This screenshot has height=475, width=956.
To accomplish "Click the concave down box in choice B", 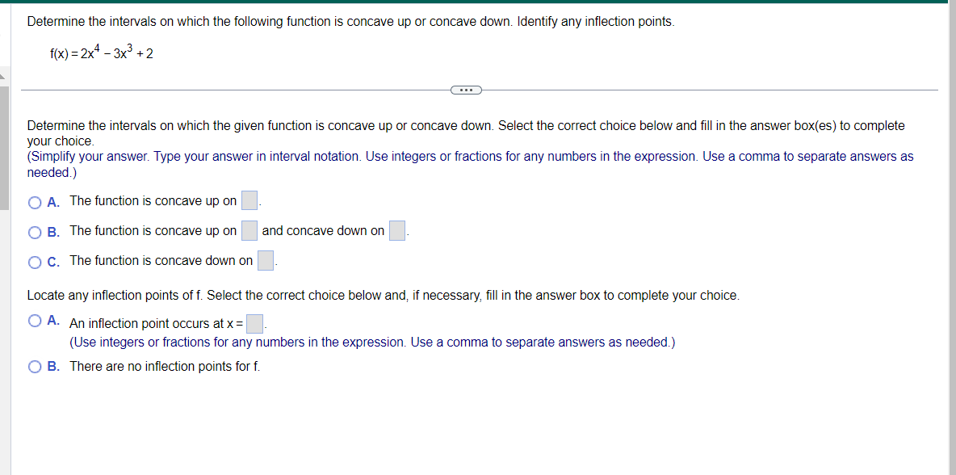I will pyautogui.click(x=396, y=230).
